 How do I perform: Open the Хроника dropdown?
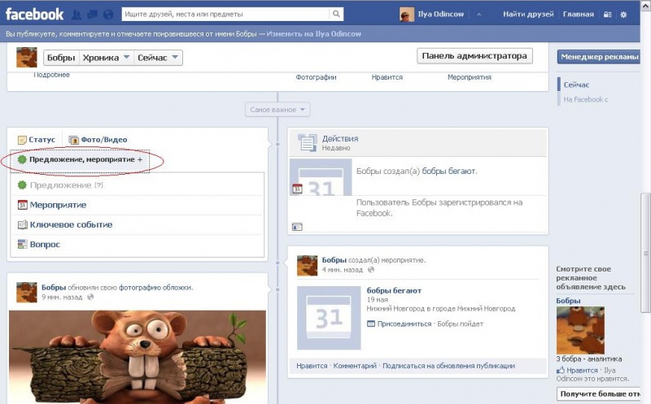(x=106, y=58)
